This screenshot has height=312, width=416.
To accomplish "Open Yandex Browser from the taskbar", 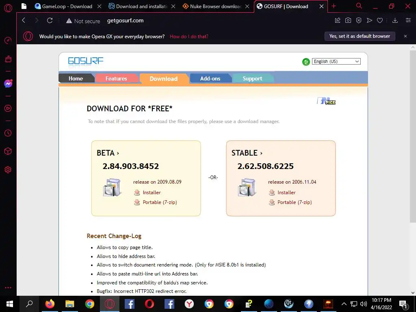I will pos(189,304).
